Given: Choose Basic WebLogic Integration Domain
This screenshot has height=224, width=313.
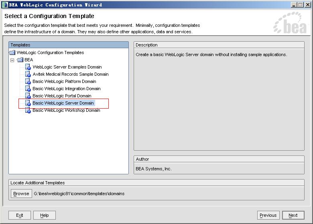Looking at the screenshot, I should [x=67, y=89].
